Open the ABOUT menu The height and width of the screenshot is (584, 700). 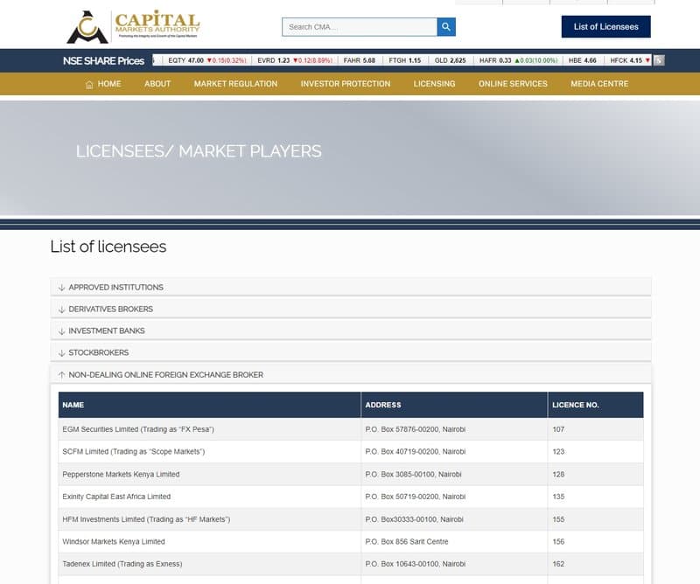click(157, 84)
